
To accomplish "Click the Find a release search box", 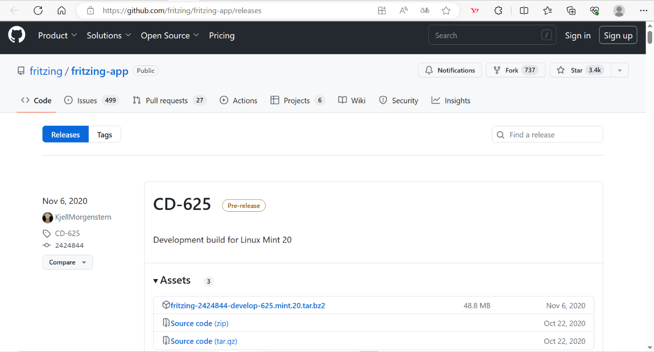I will (547, 134).
